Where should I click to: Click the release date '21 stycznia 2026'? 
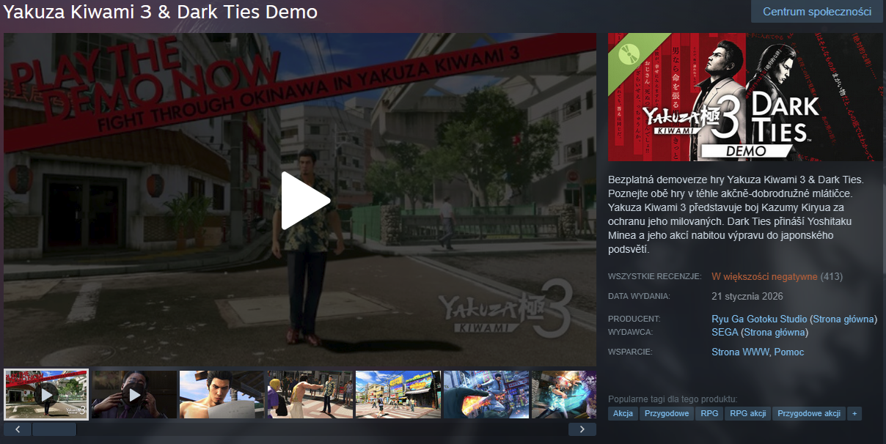coord(747,296)
